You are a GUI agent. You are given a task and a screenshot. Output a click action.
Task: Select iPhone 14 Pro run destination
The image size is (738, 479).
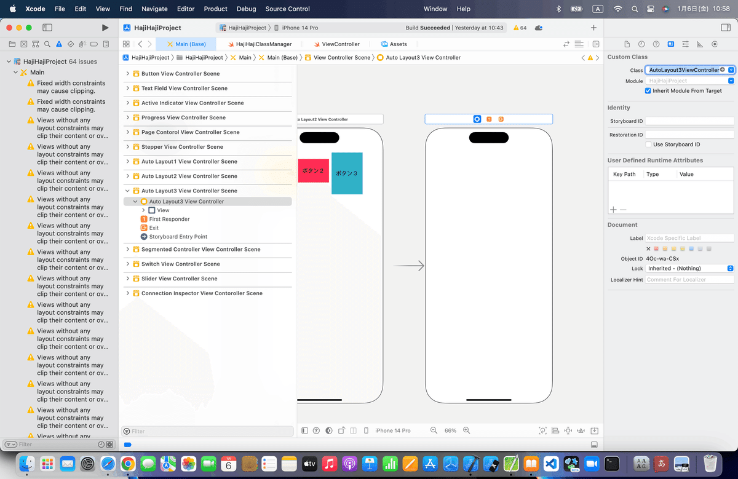(x=296, y=28)
